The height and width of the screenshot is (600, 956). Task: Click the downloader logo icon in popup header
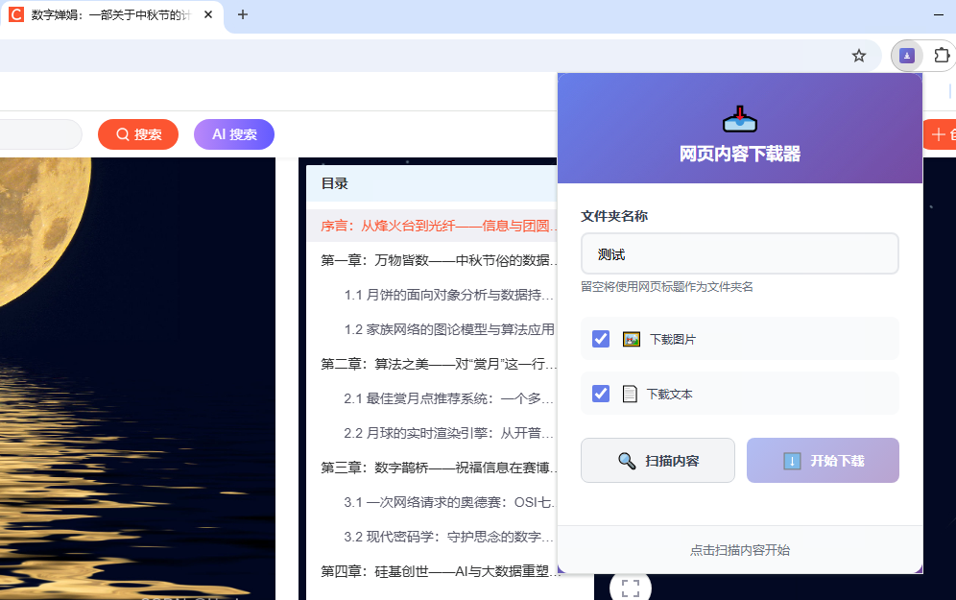click(x=740, y=119)
